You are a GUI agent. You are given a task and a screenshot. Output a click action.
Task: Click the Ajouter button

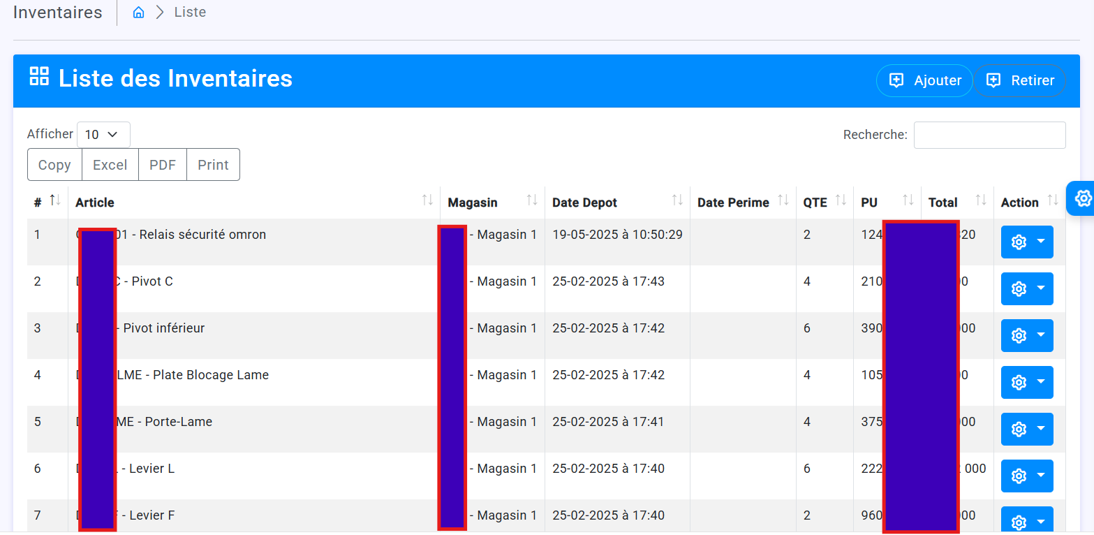pyautogui.click(x=924, y=80)
